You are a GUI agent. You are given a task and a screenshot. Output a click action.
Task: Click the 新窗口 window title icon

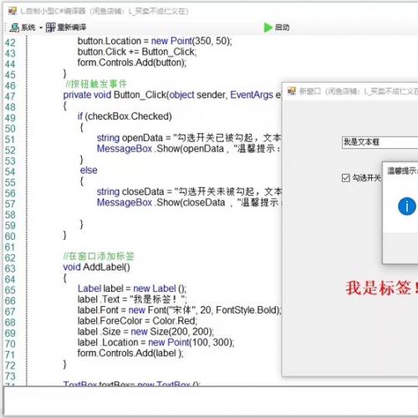[292, 91]
